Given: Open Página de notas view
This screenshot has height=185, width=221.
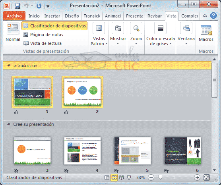Looking at the screenshot, I should [x=43, y=35].
